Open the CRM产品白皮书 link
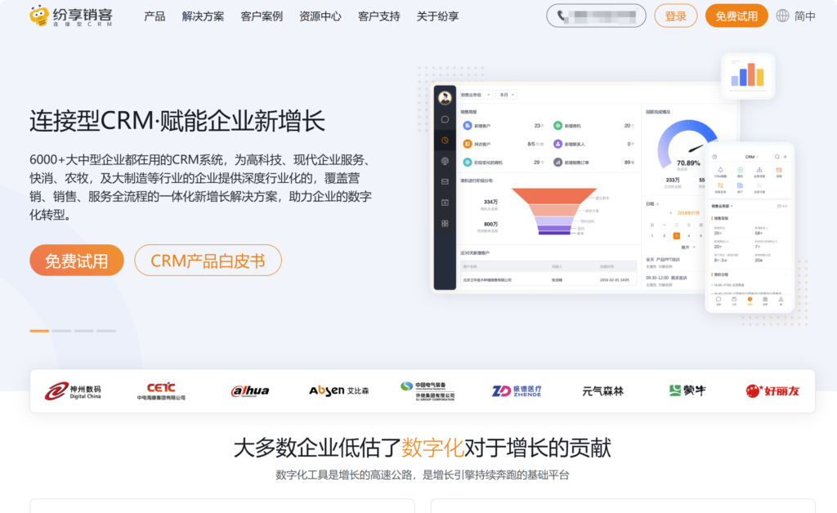Image resolution: width=837 pixels, height=513 pixels. pos(208,260)
